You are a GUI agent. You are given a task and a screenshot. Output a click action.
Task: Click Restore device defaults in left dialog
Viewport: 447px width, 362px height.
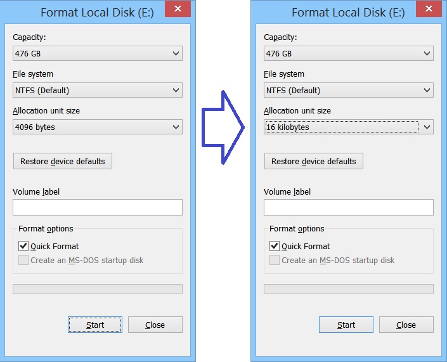63,161
